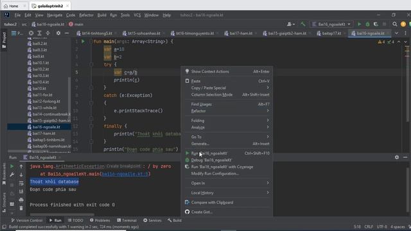The height and width of the screenshot is (231, 411).
Task: Hide the Run tool window
Action: (405, 157)
